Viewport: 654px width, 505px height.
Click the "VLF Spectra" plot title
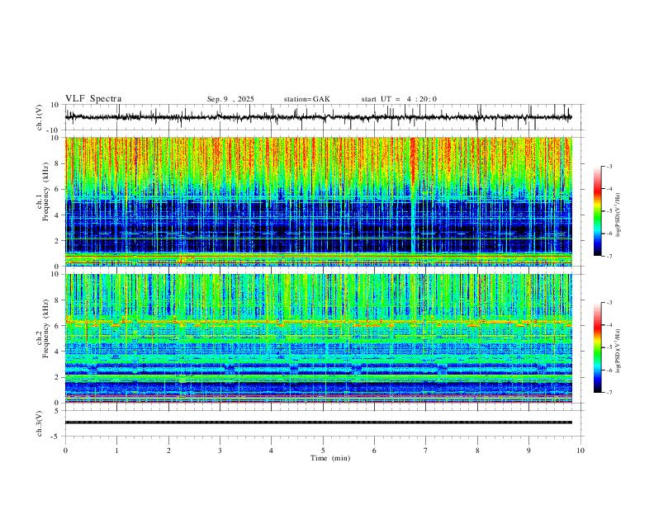pos(93,99)
